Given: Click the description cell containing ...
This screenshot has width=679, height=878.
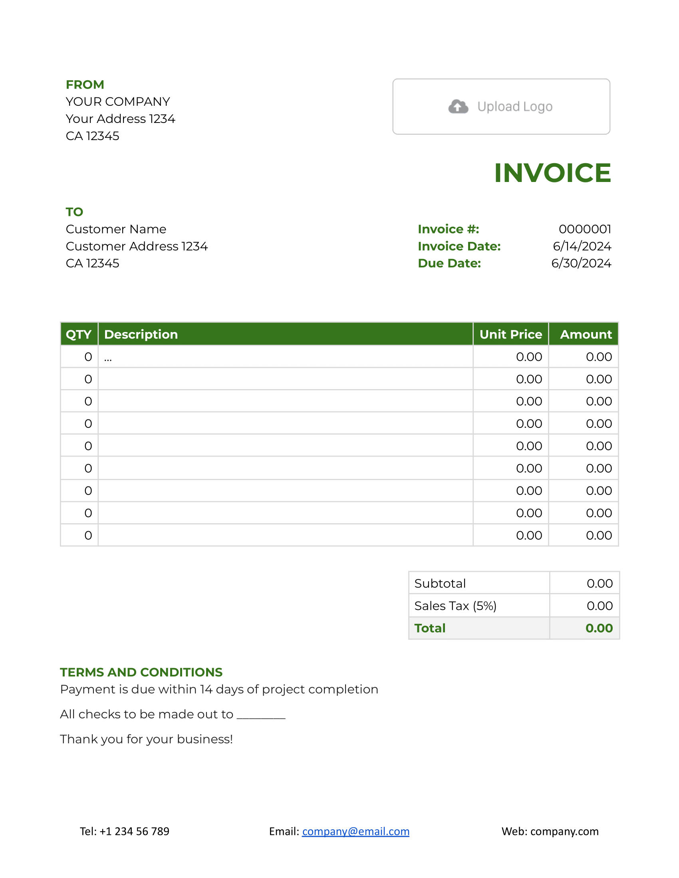Looking at the screenshot, I should pyautogui.click(x=286, y=356).
